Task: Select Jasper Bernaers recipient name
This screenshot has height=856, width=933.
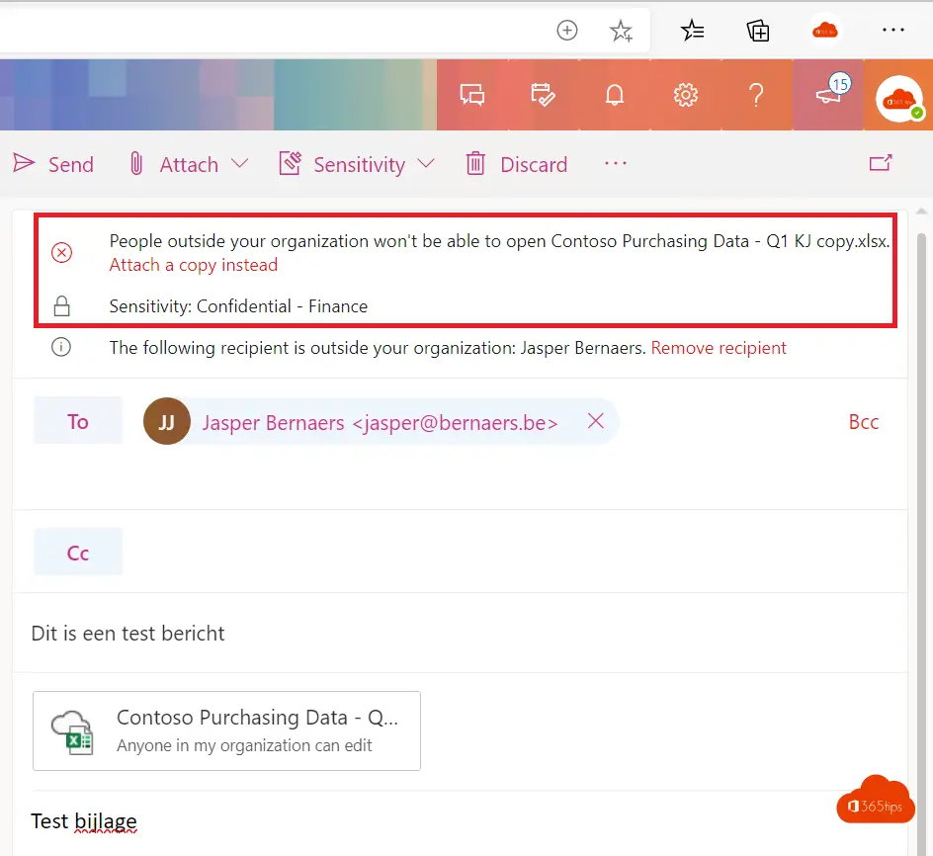Action: (380, 423)
